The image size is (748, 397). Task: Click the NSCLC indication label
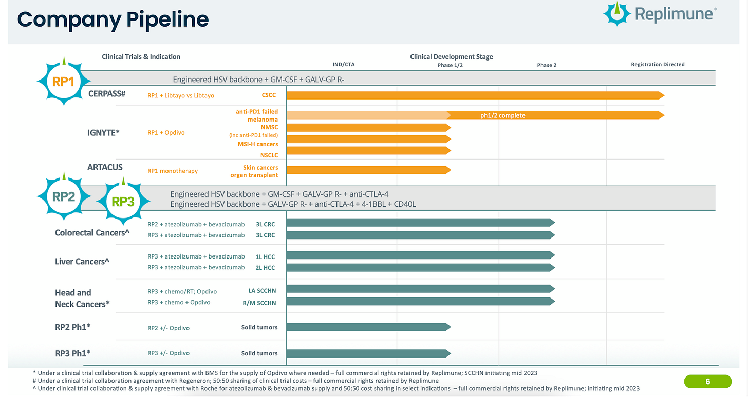click(x=269, y=155)
